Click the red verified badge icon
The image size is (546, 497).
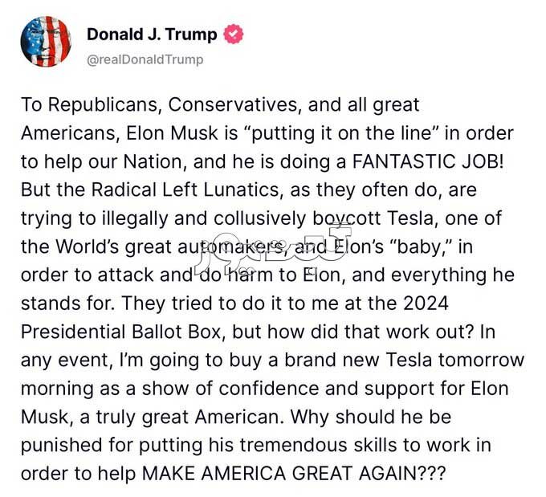(234, 35)
